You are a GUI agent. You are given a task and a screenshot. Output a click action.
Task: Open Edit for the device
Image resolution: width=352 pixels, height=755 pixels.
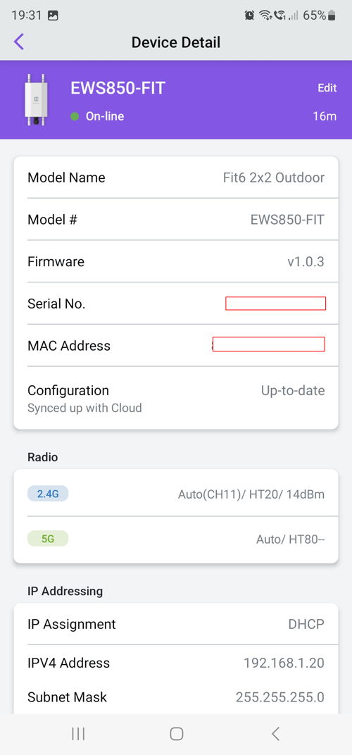[327, 88]
